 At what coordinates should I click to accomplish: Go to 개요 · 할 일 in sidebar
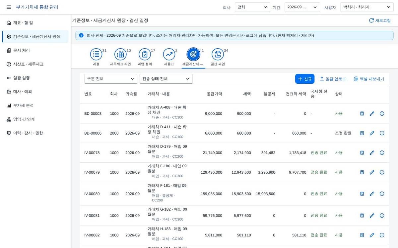[x=35, y=23]
